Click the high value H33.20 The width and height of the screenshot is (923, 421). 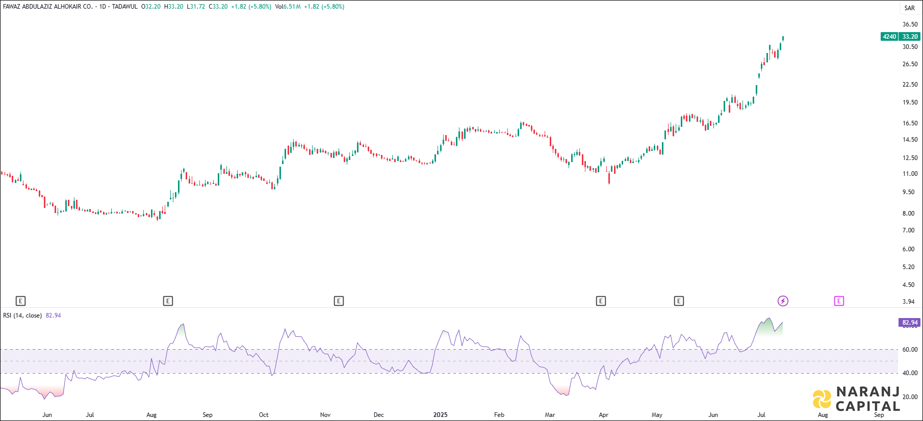173,7
